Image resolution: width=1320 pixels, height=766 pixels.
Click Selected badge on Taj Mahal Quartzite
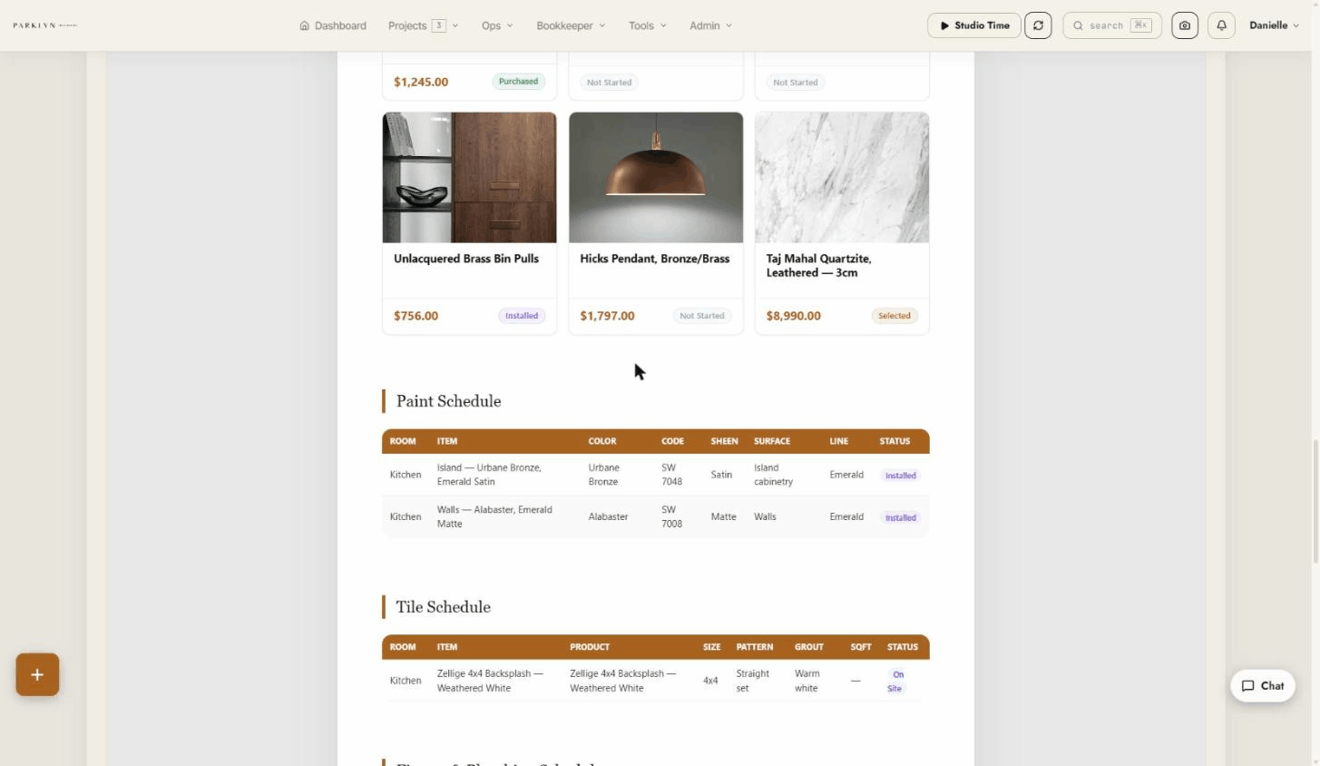(x=895, y=316)
